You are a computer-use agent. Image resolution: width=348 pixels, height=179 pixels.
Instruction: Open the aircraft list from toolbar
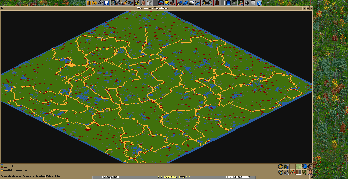[x=198, y=3]
